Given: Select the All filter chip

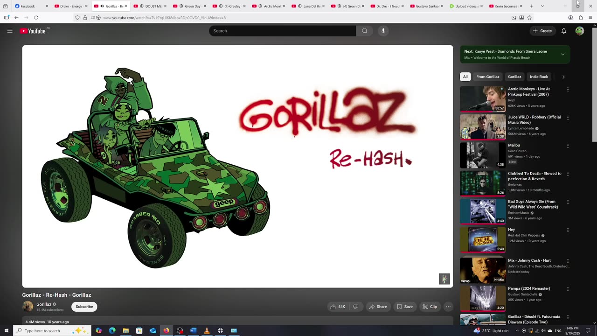Looking at the screenshot, I should point(465,77).
